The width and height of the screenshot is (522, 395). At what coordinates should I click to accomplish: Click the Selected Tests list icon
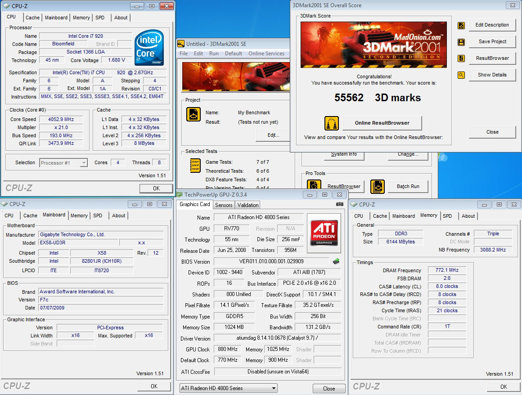tap(195, 166)
